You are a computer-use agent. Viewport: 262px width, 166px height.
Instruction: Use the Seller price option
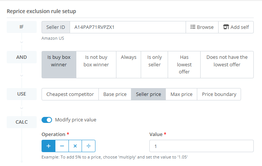[149, 94]
